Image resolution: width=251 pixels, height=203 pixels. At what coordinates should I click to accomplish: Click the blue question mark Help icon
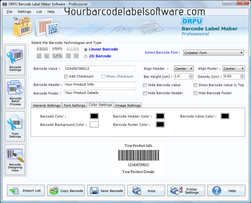click(217, 190)
